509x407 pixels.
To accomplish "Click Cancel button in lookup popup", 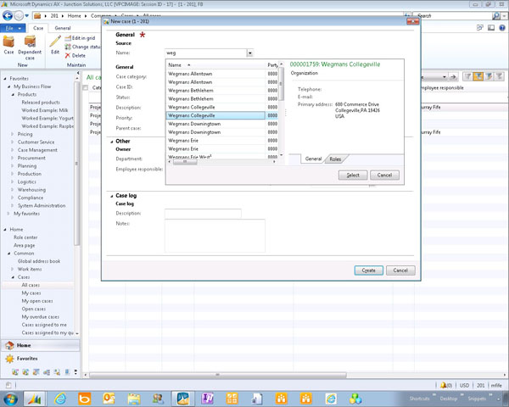I will (x=384, y=176).
